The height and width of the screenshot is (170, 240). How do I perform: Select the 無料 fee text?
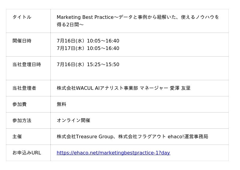click(61, 104)
